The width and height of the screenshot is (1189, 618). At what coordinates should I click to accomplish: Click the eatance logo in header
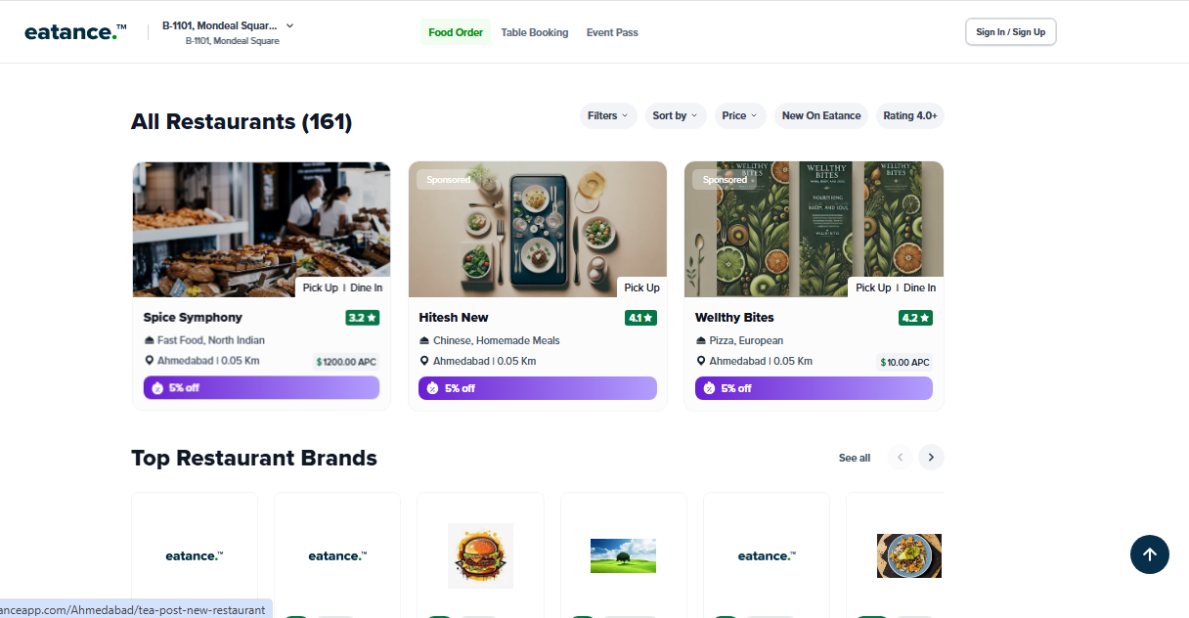tap(75, 32)
